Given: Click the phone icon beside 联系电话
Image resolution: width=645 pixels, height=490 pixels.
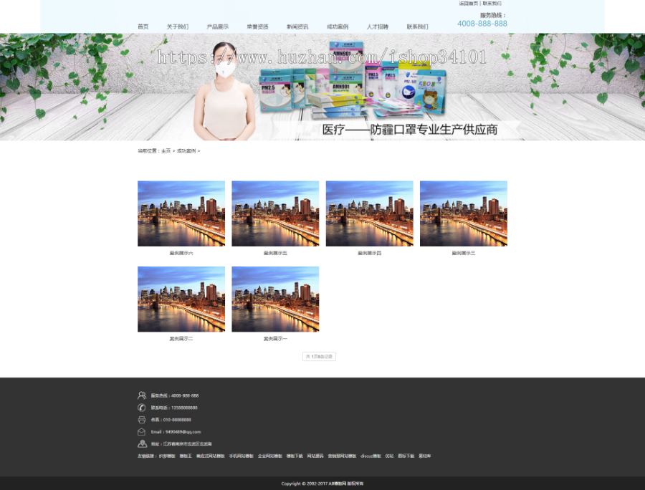Looking at the screenshot, I should click(x=141, y=408).
